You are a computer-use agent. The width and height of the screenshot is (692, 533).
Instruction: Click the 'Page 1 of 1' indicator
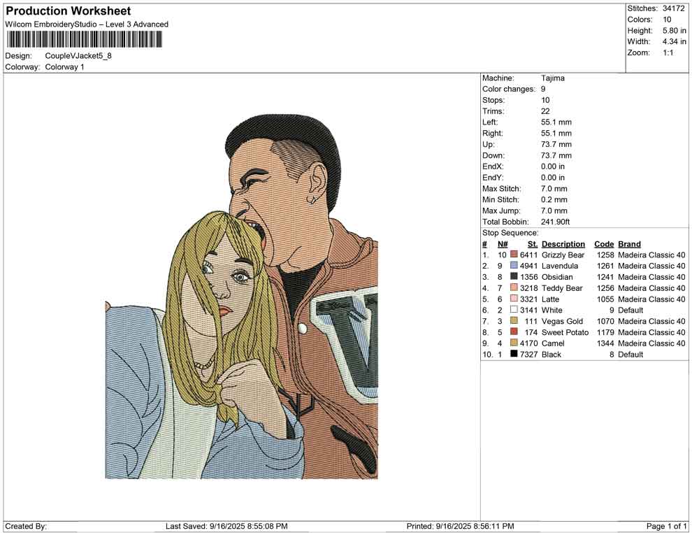(x=666, y=527)
